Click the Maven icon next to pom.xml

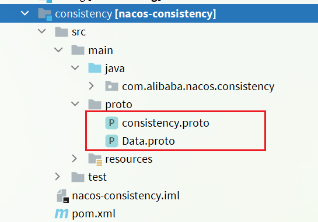pos(61,213)
